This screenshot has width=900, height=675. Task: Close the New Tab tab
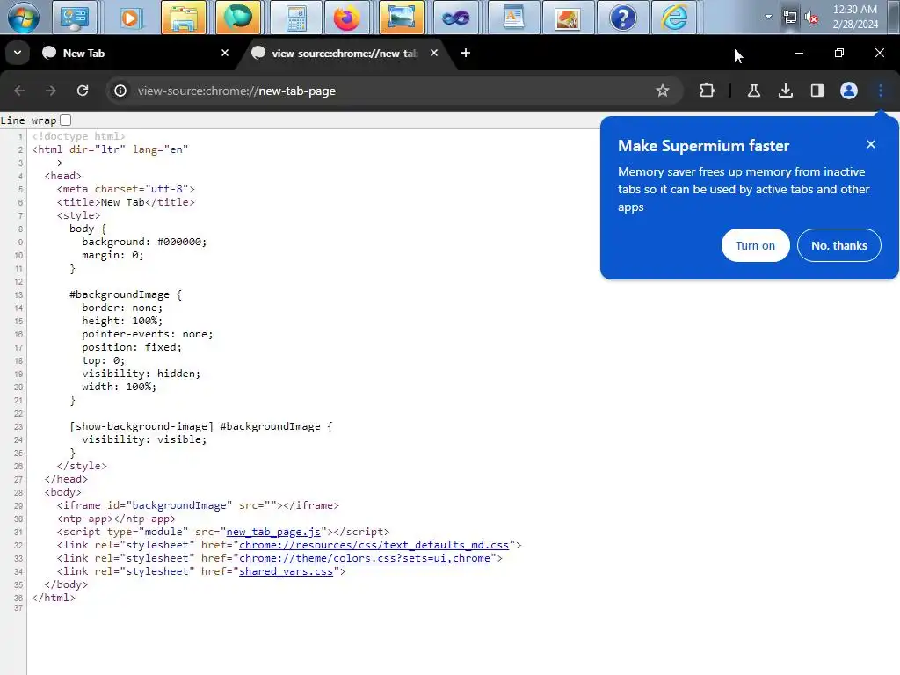point(225,53)
